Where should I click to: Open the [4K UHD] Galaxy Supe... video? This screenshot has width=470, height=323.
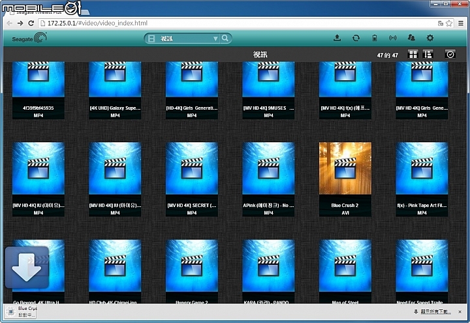pos(115,90)
